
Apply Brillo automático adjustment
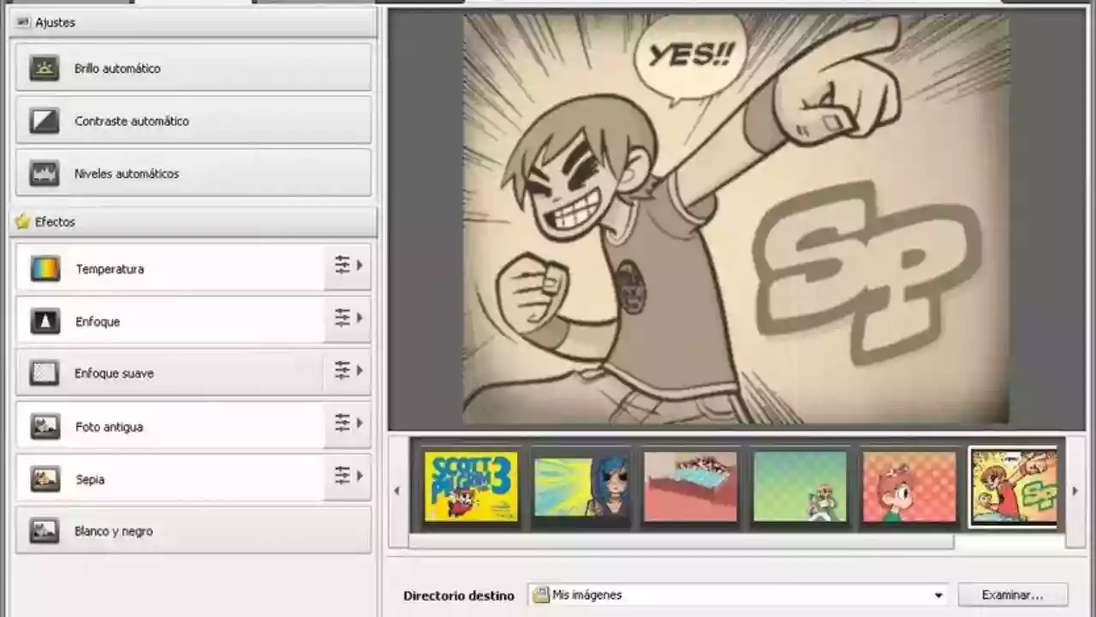(x=194, y=68)
